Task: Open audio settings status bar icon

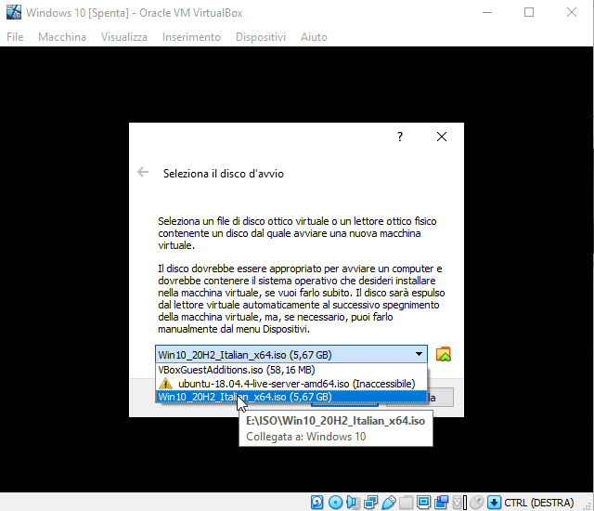Action: [x=353, y=503]
